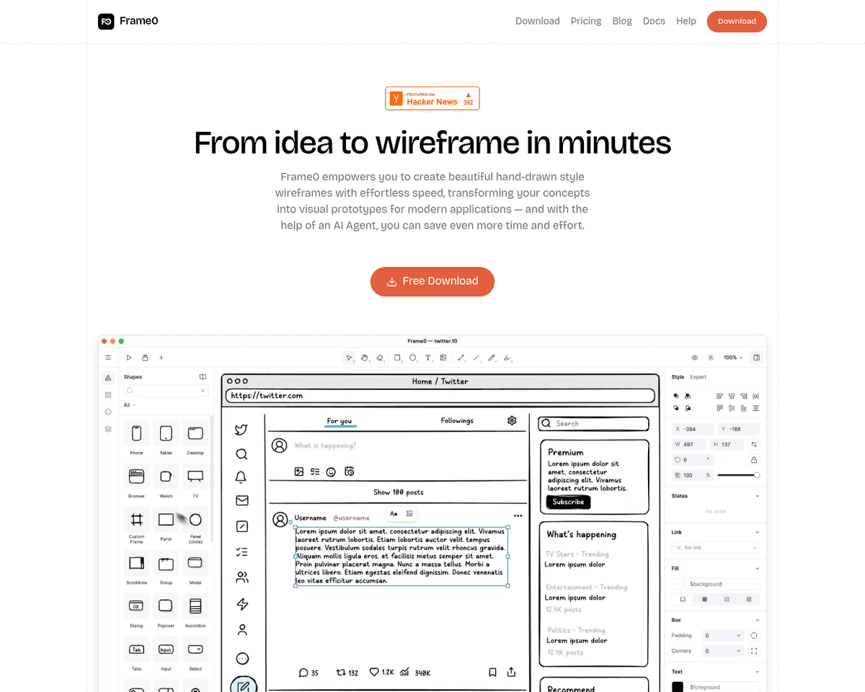Select the Hand pan tool in toolbar
Screen dimensions: 865x692
(x=365, y=358)
